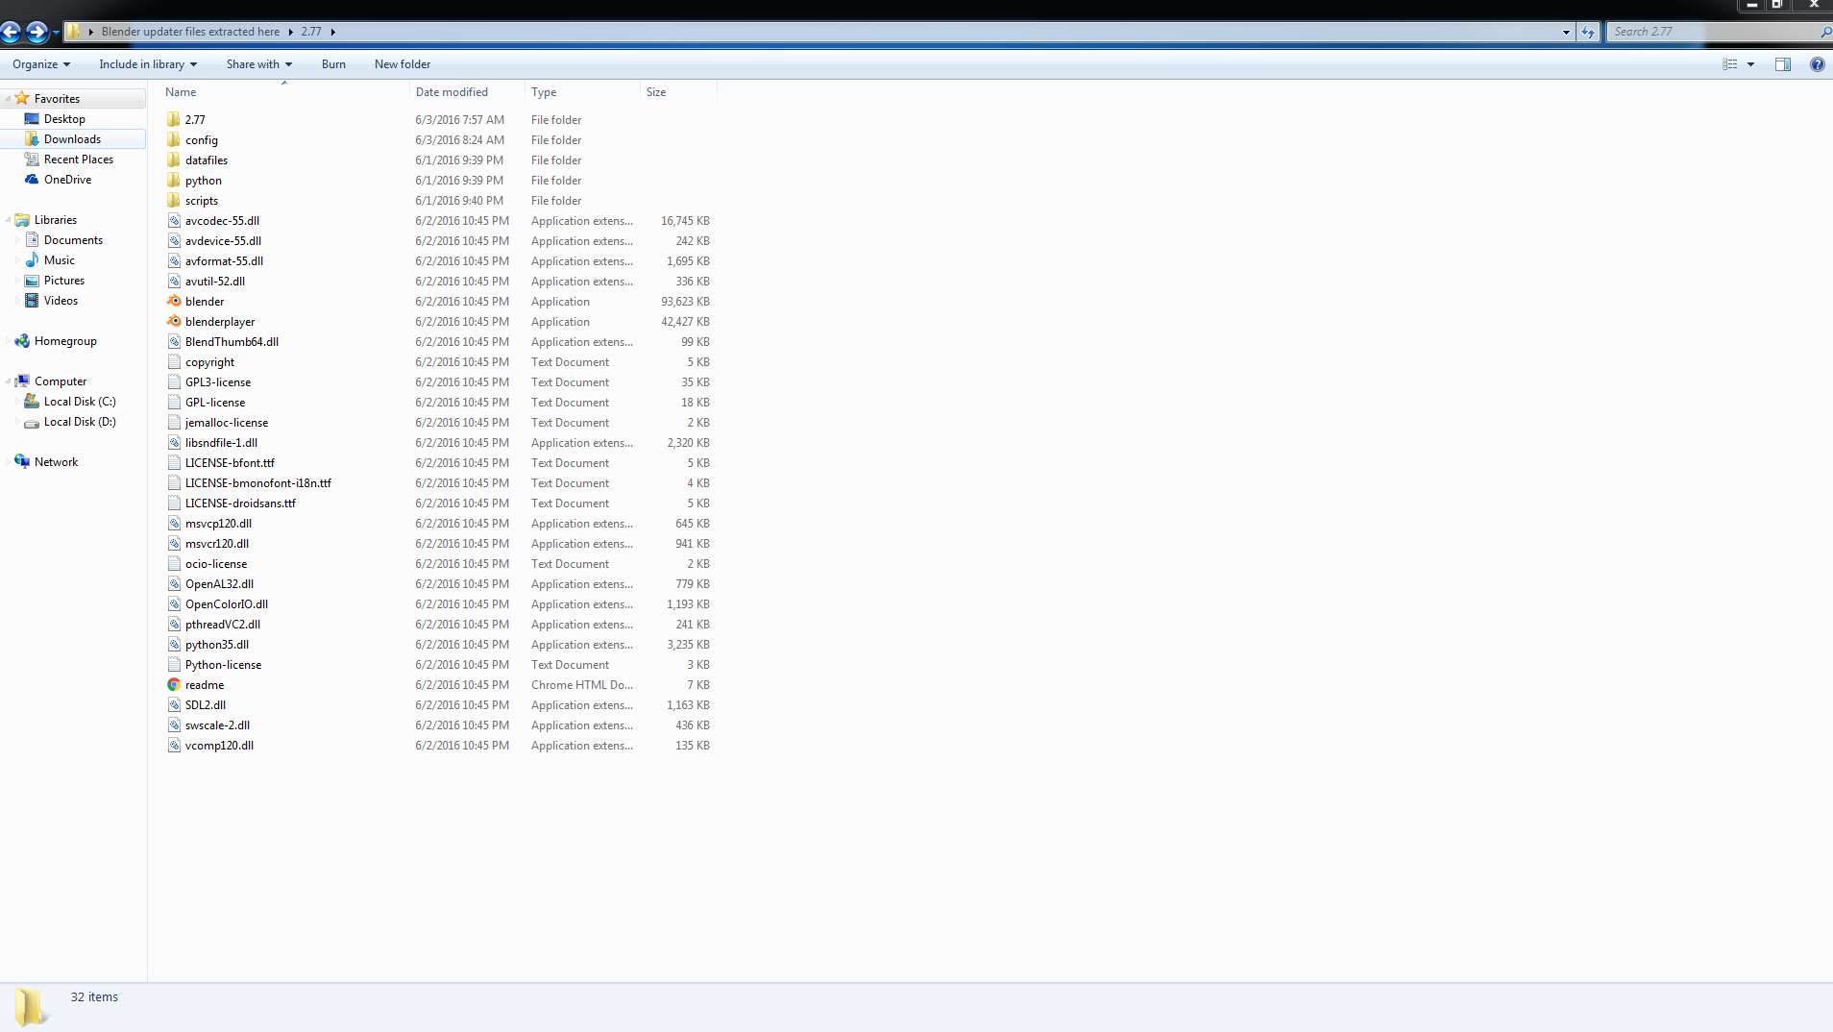The image size is (1833, 1032).
Task: Select the avcodec-55.dll file icon
Action: (x=174, y=221)
